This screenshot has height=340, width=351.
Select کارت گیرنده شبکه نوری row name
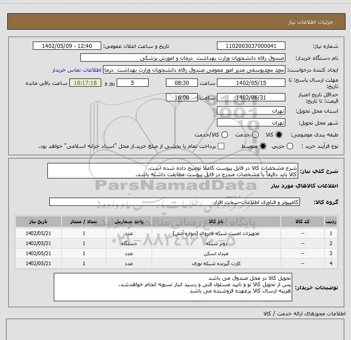click(x=216, y=264)
